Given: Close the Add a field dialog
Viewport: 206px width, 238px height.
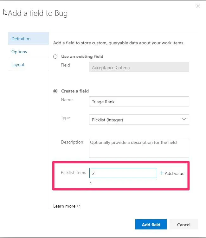Looking at the screenshot, I should pos(198,6).
